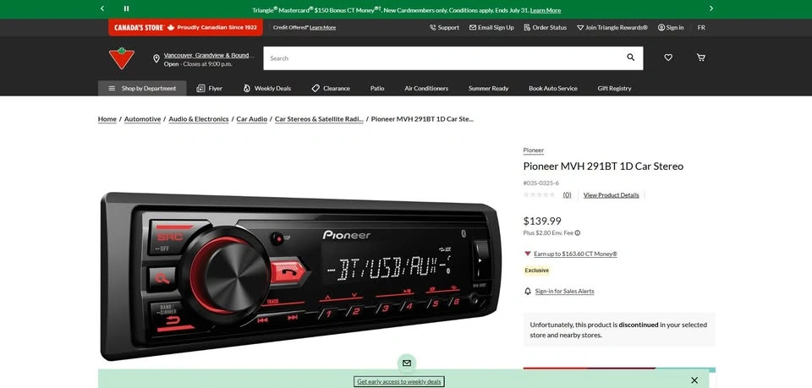Pause the promo banner carousel
Screen dimensions: 812x388
click(x=127, y=8)
